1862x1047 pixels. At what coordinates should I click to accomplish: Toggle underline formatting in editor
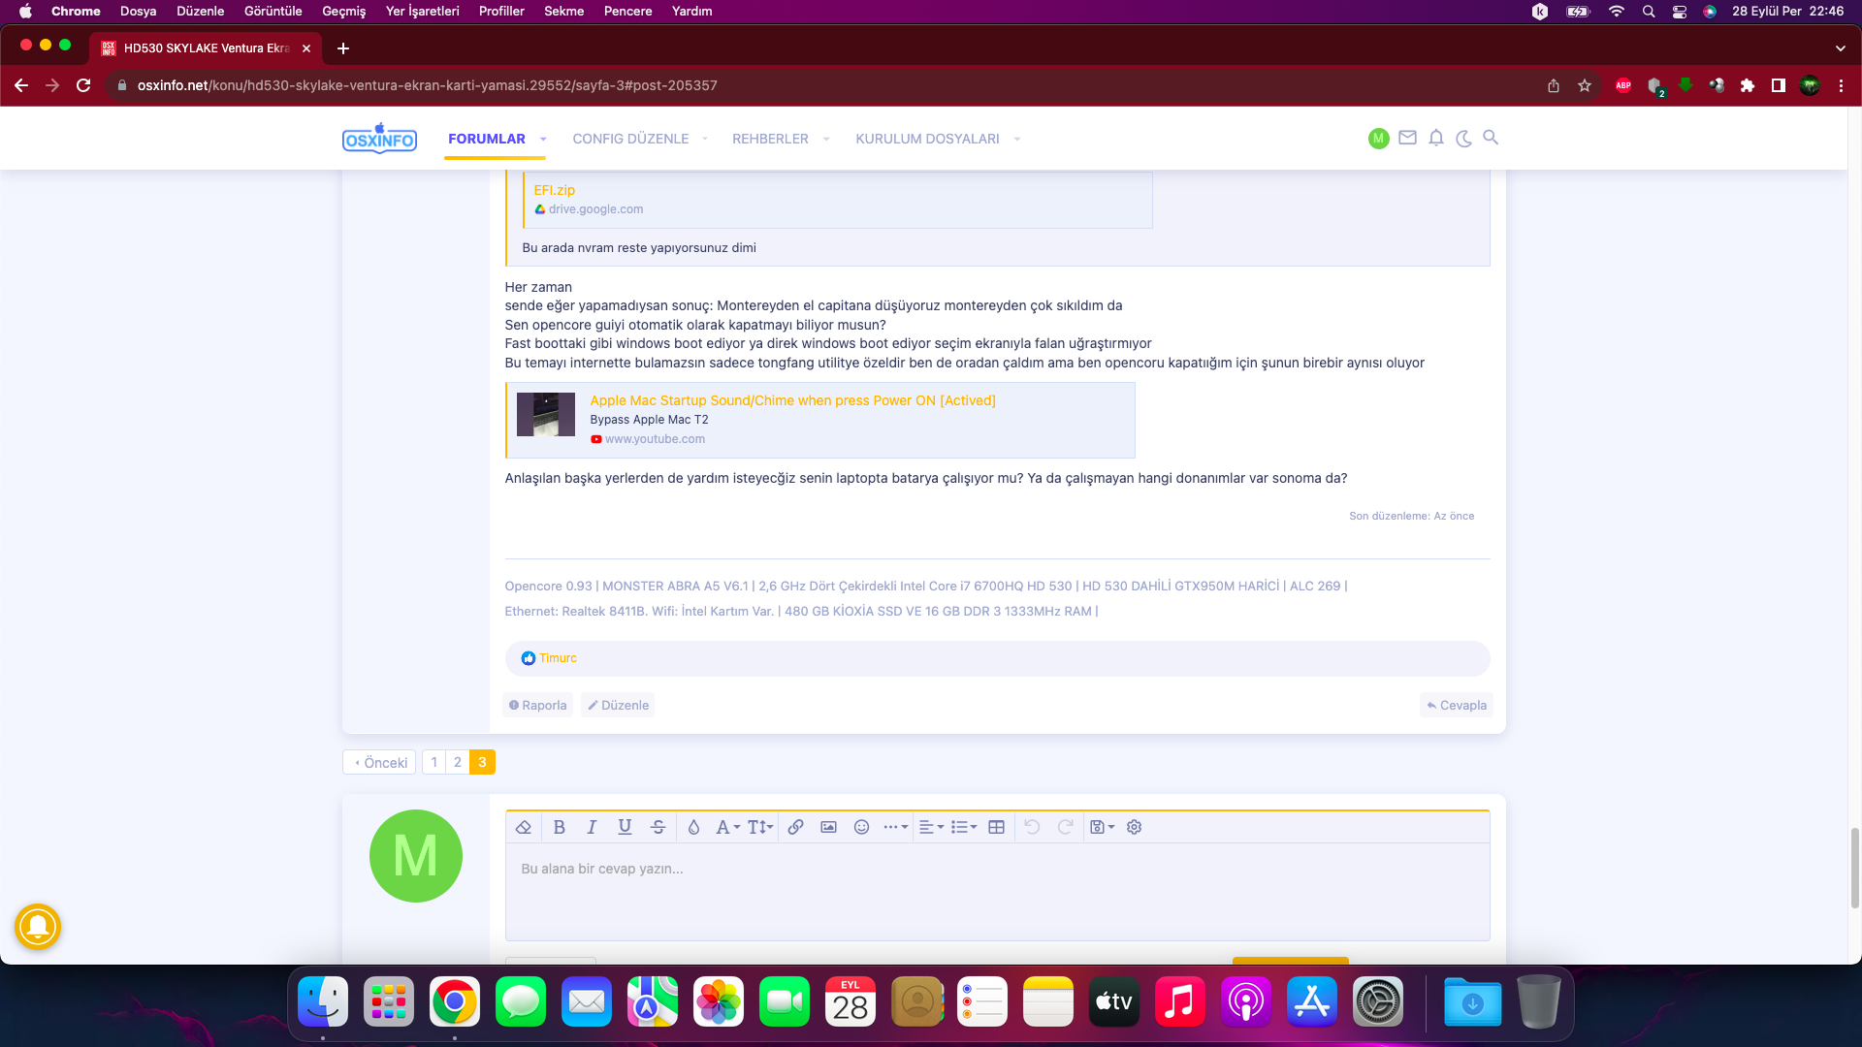[x=625, y=827]
